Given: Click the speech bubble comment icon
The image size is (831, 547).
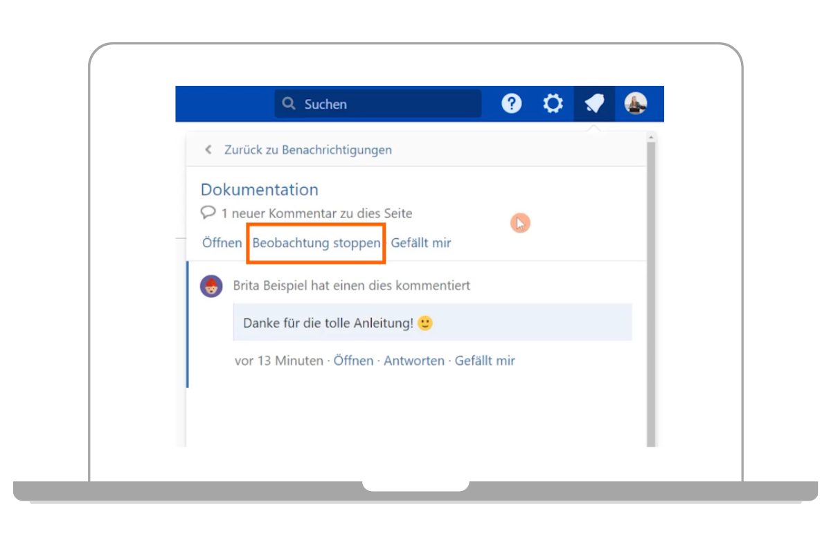Looking at the screenshot, I should pyautogui.click(x=208, y=213).
